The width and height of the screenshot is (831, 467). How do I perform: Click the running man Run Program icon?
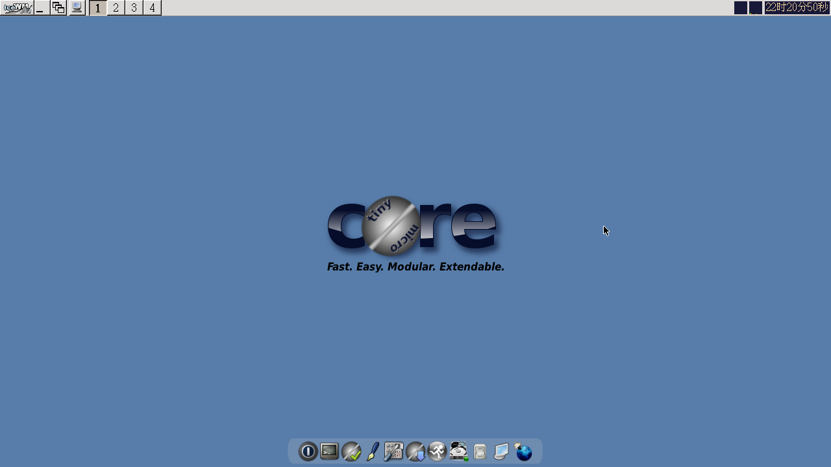(437, 451)
